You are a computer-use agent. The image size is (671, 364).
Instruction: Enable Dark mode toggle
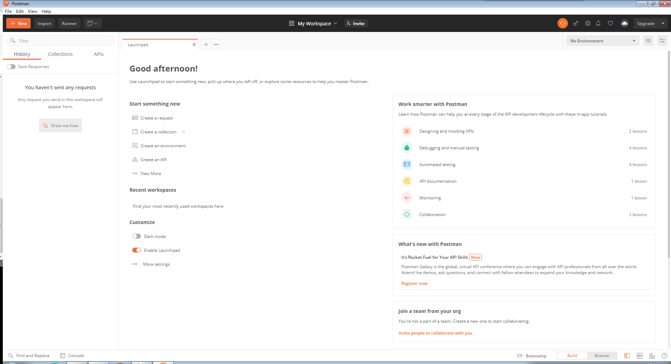click(x=136, y=236)
